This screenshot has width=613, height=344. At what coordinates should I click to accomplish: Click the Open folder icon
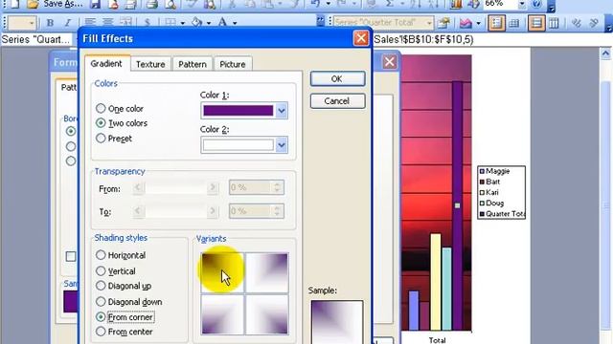click(x=33, y=4)
